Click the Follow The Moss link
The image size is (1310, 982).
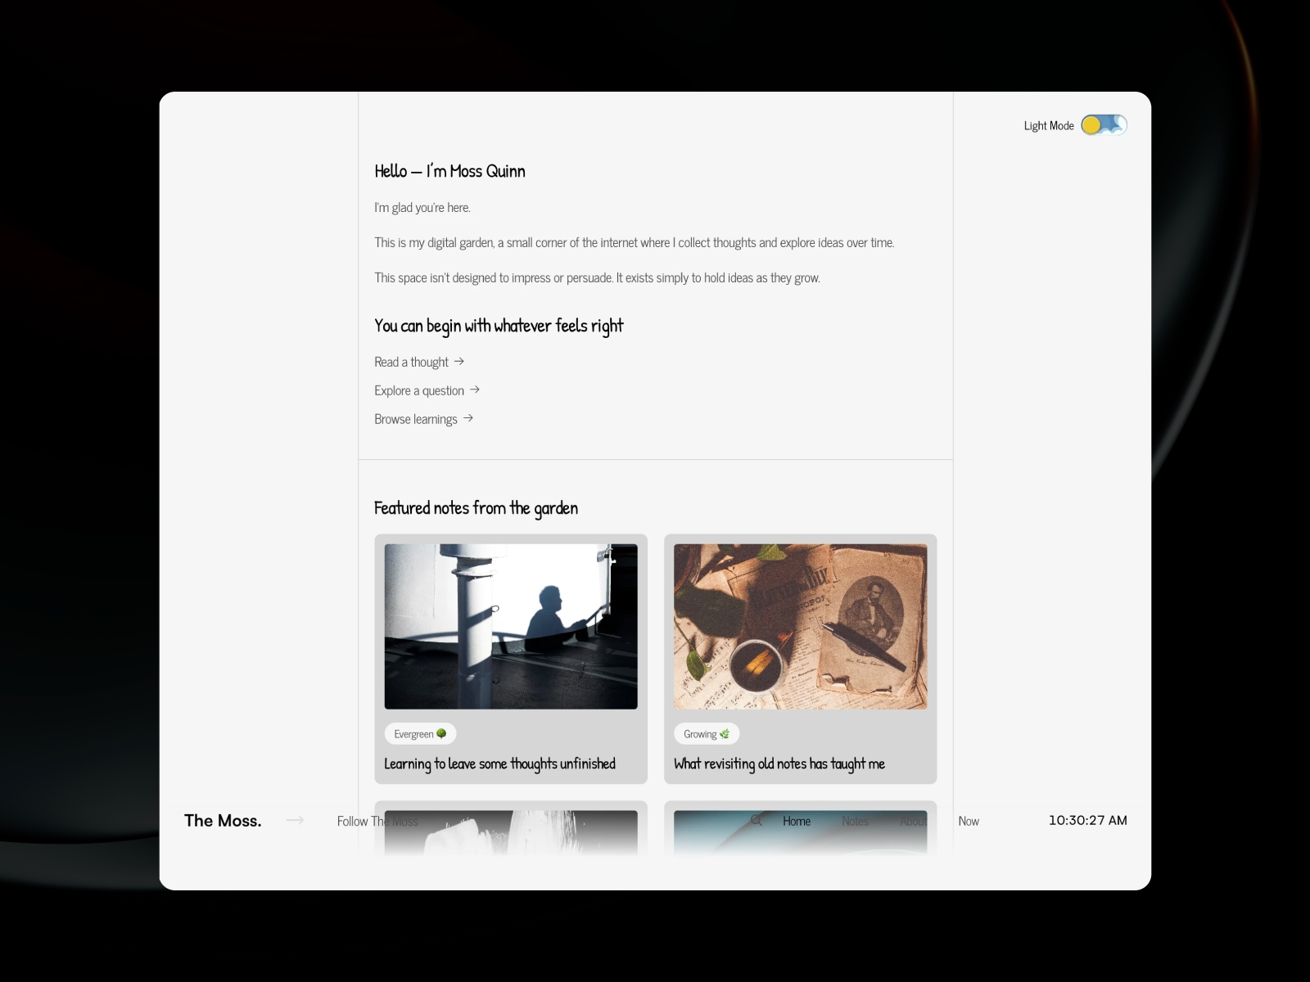(377, 821)
